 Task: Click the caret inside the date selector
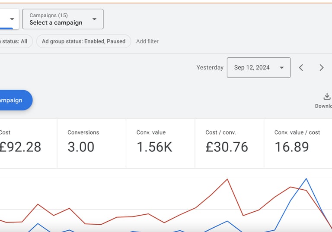tap(282, 68)
